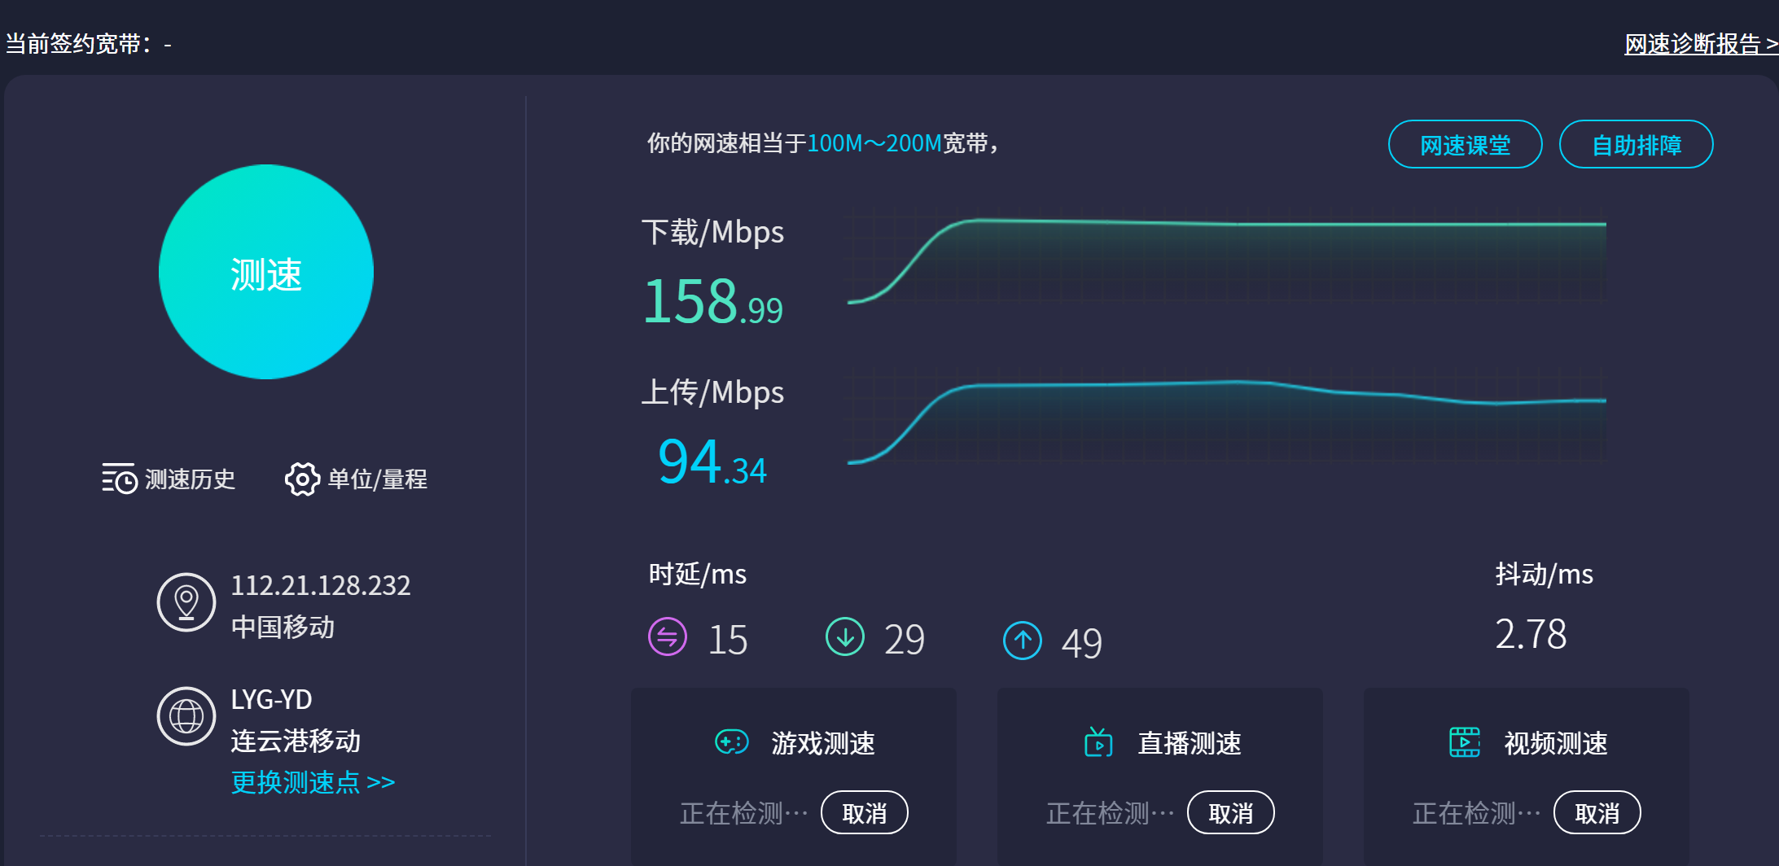Open the 网速课堂 button
Image resolution: width=1779 pixels, height=866 pixels.
pos(1465,145)
